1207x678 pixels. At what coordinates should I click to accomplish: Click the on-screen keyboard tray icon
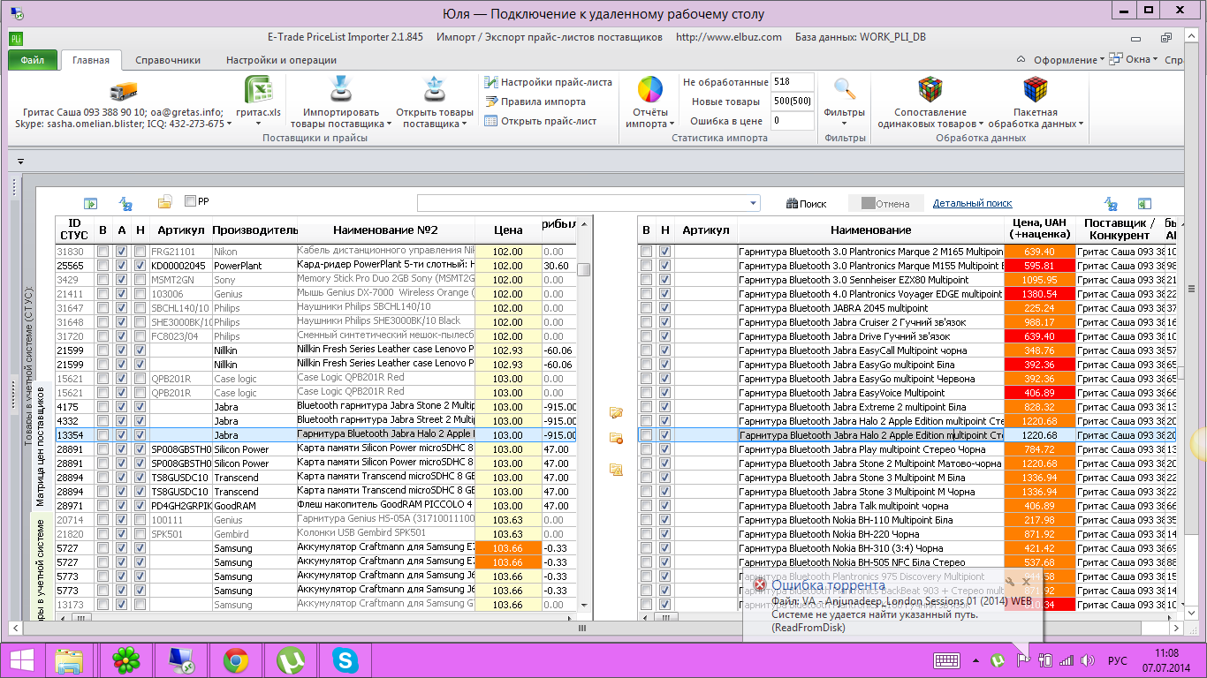947,659
